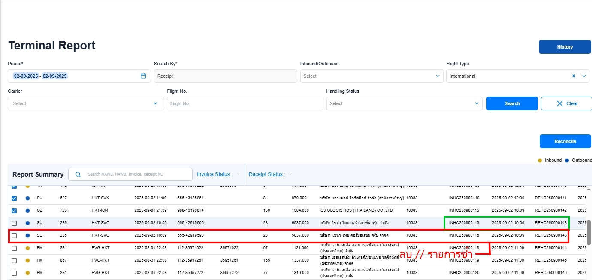Viewport: 592px width, 280px height.
Task: Expand the Inbound/Outbound dropdown
Action: (x=438, y=76)
